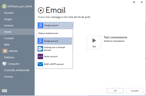Image resolution: width=146 pixels, height=96 pixels.
Task: Click the EASYeyes_per_utenti user name
Action: (20, 6)
